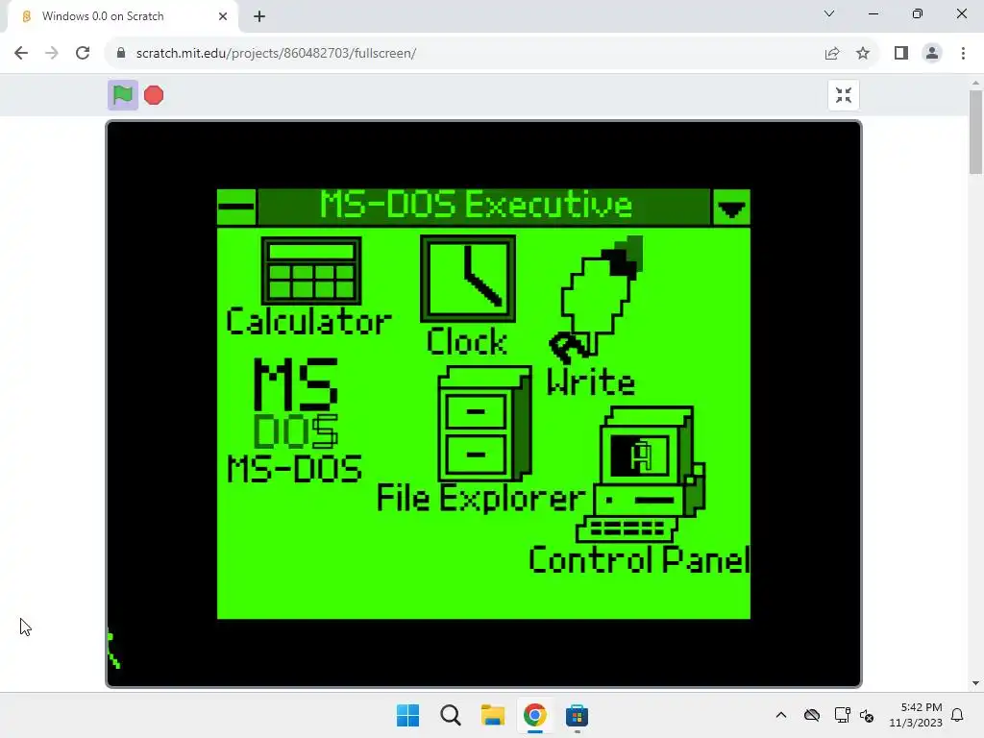The width and height of the screenshot is (984, 738).
Task: Open the File Explorer cabinet icon
Action: pyautogui.click(x=484, y=424)
